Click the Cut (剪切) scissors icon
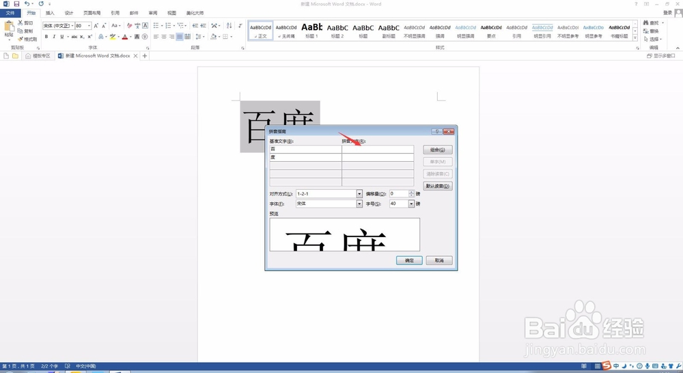 (20, 23)
